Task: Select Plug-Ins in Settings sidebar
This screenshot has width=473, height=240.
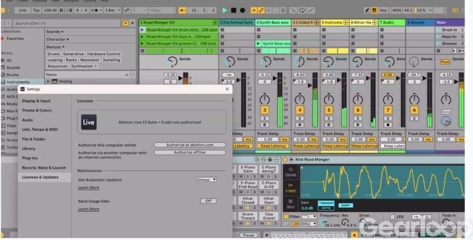Action: [30, 158]
